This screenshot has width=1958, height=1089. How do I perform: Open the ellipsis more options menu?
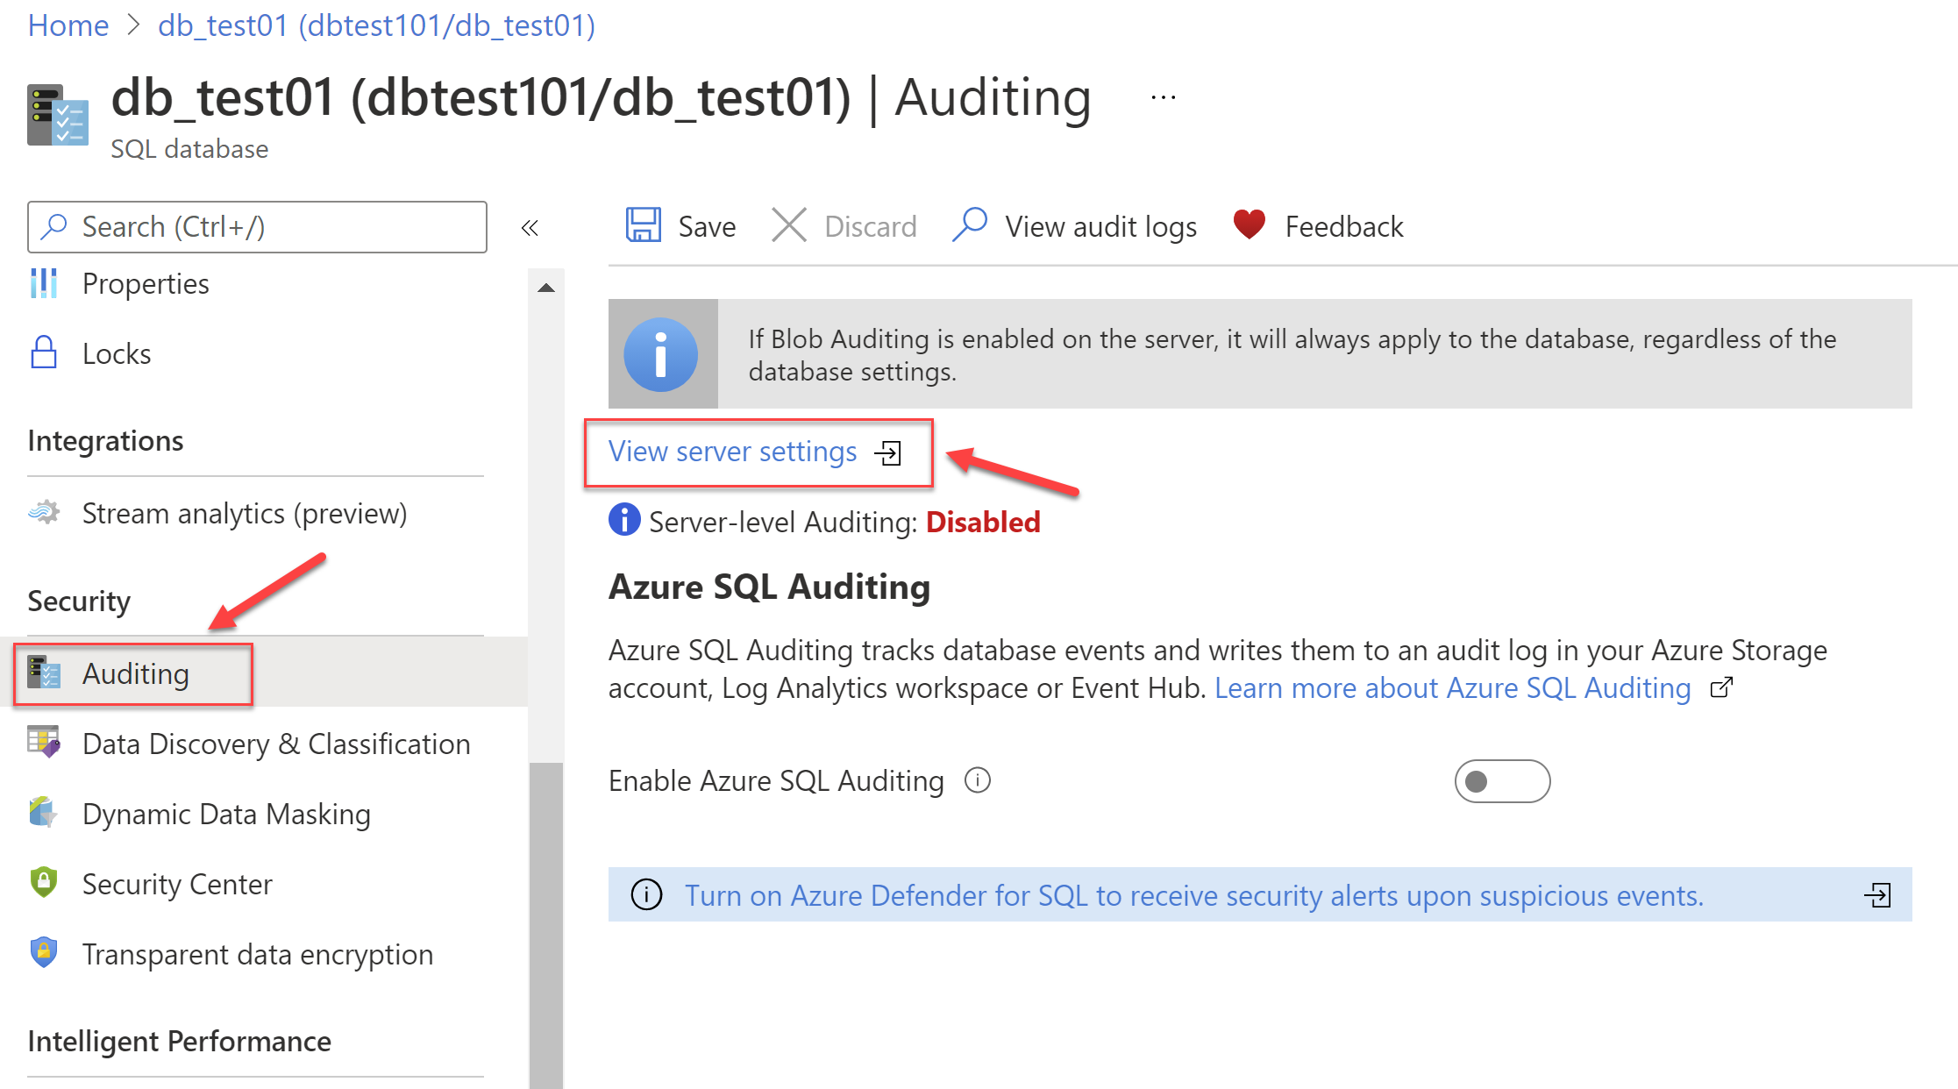pyautogui.click(x=1164, y=97)
